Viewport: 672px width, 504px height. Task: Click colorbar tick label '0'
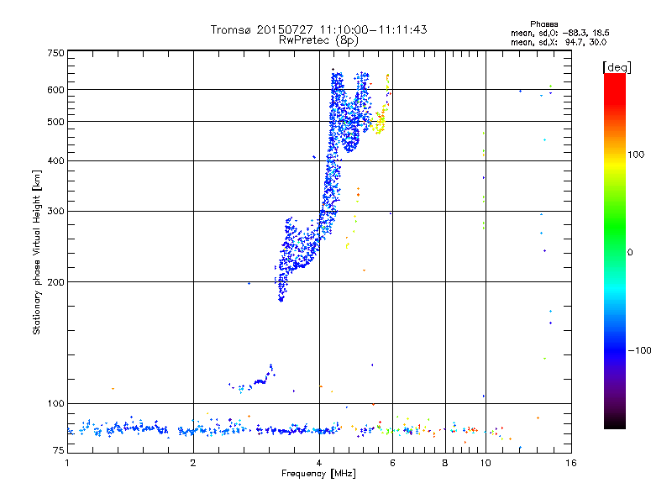point(630,253)
